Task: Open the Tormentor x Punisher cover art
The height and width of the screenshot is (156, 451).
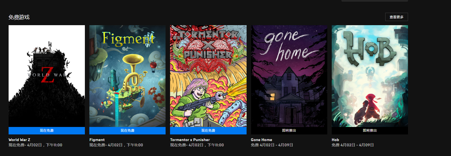Action: [208, 76]
